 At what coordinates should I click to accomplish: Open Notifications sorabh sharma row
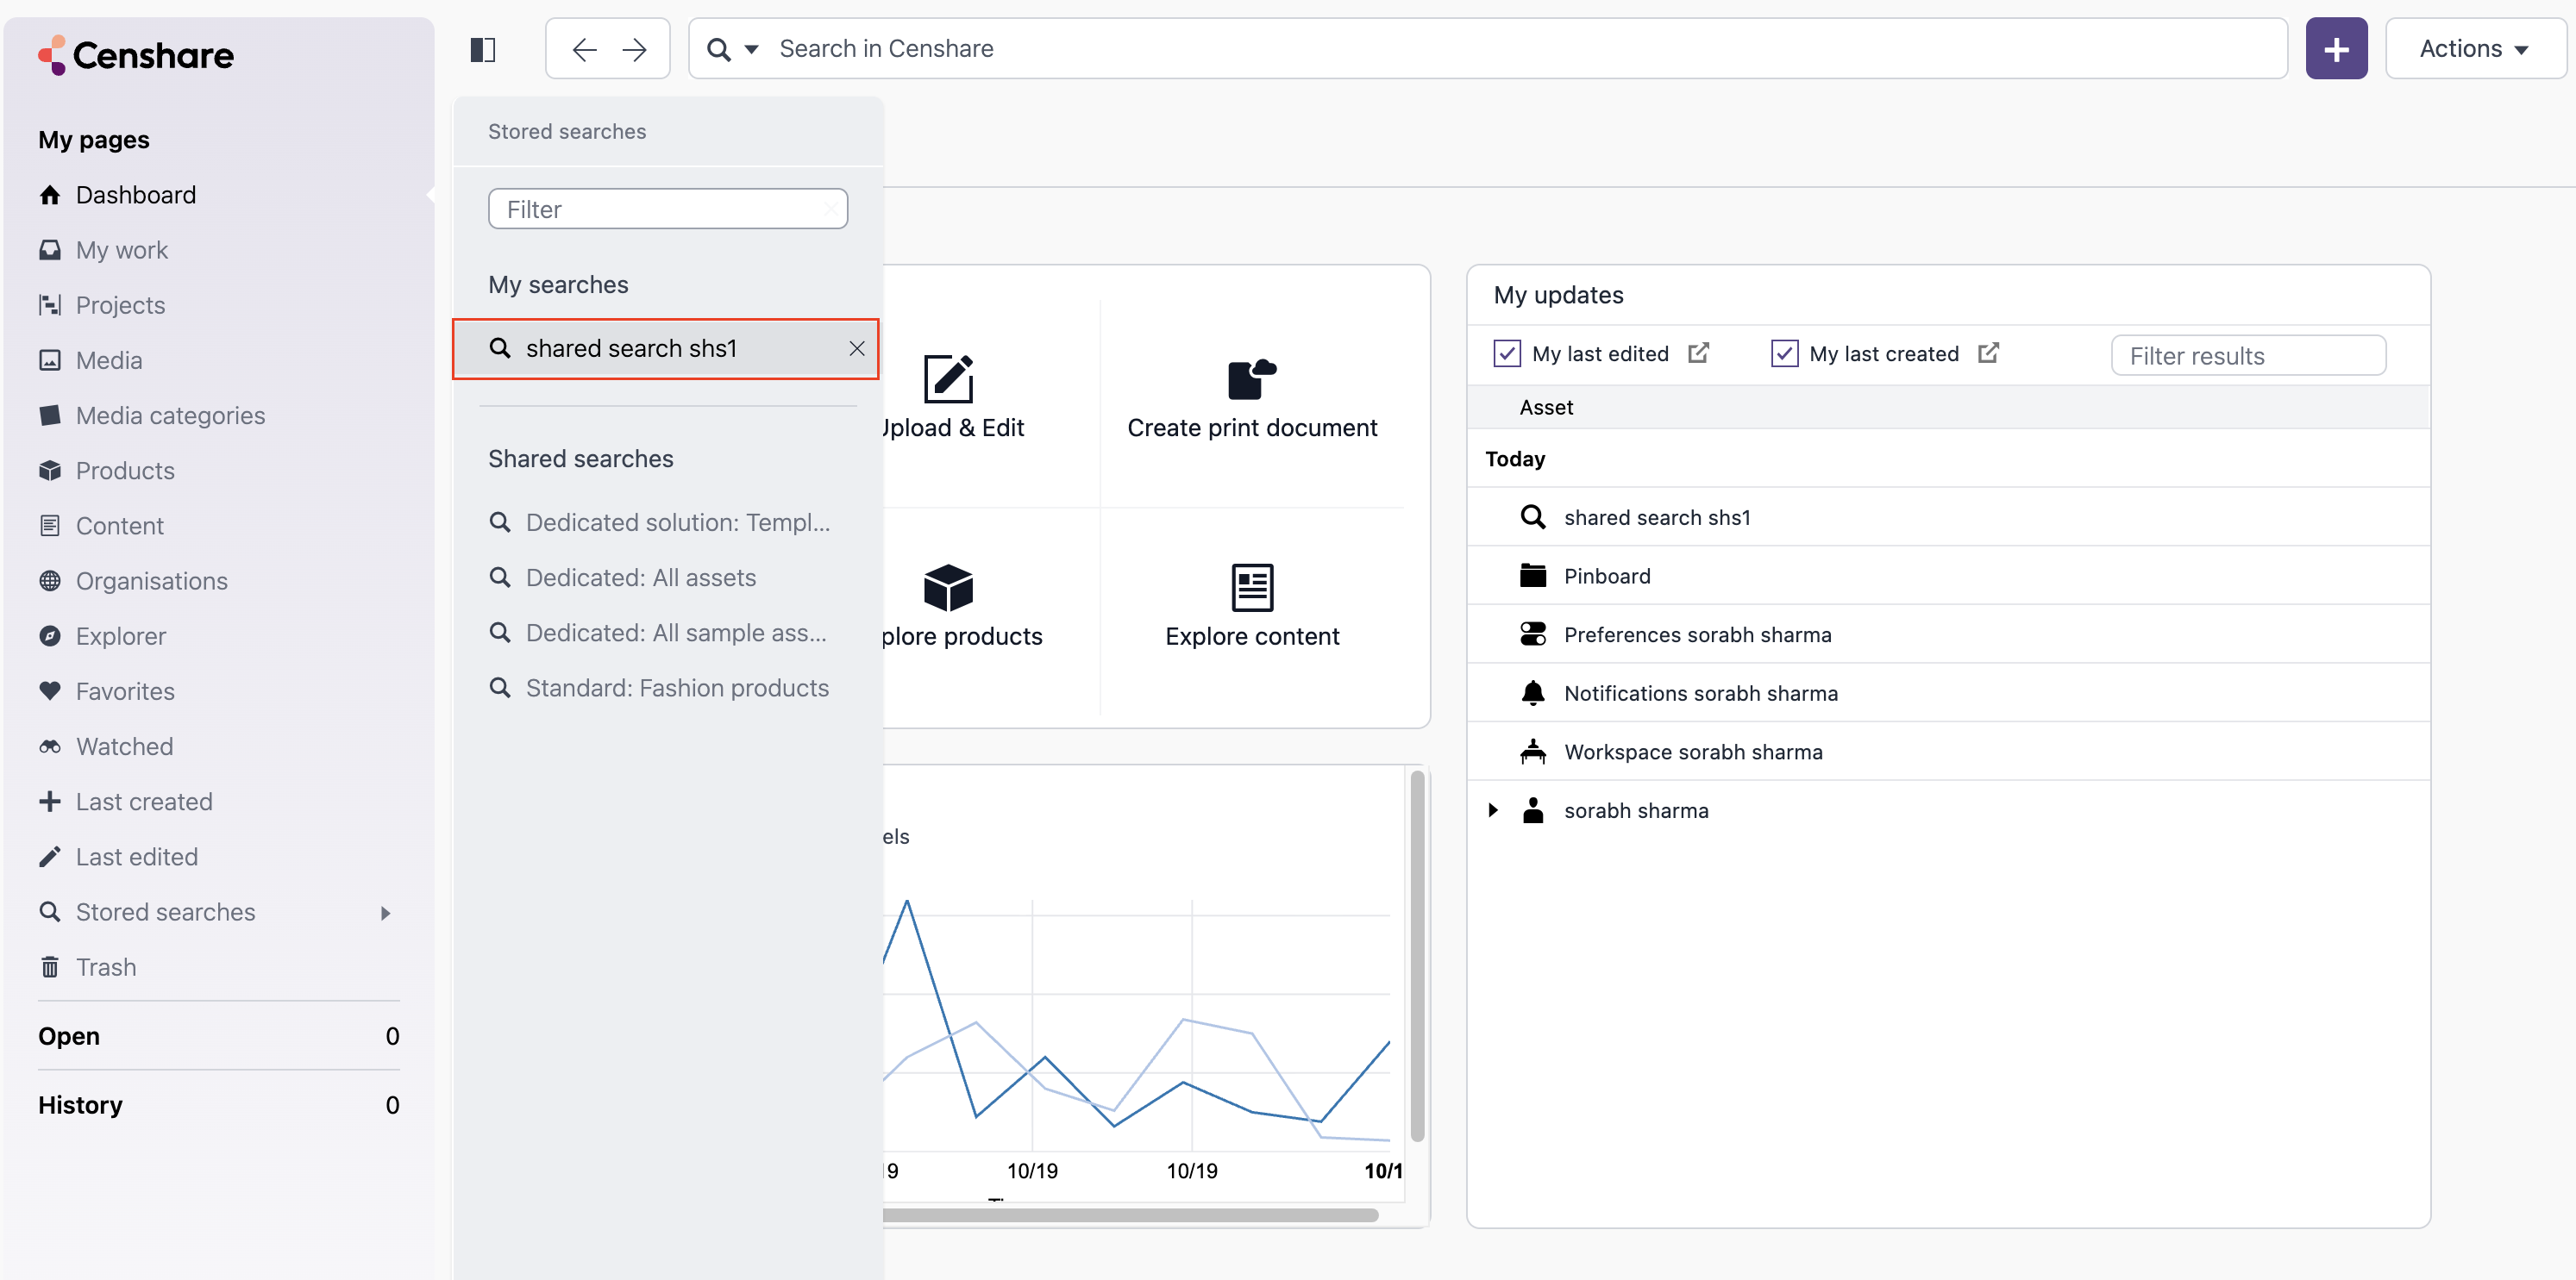1948,692
